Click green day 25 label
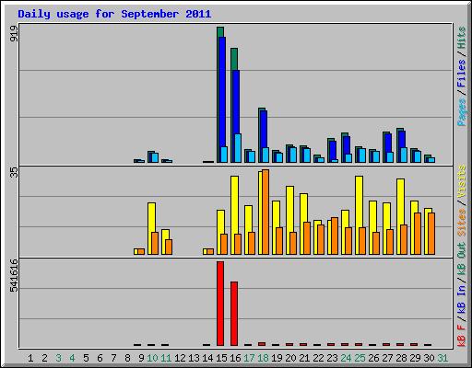Viewport: 472px width, 368px height. pyautogui.click(x=360, y=358)
